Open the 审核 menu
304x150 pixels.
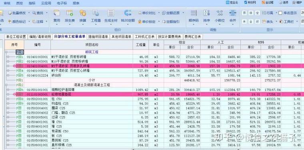[7, 3]
